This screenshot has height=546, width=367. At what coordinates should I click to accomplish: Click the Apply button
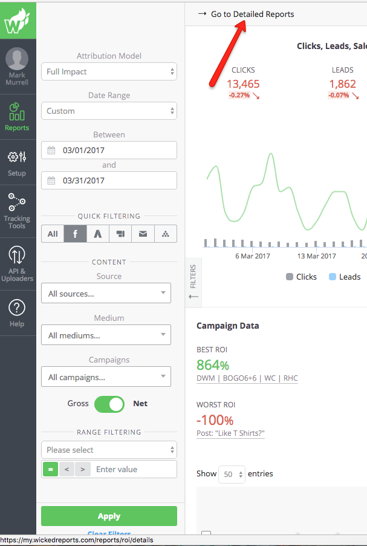click(x=109, y=516)
